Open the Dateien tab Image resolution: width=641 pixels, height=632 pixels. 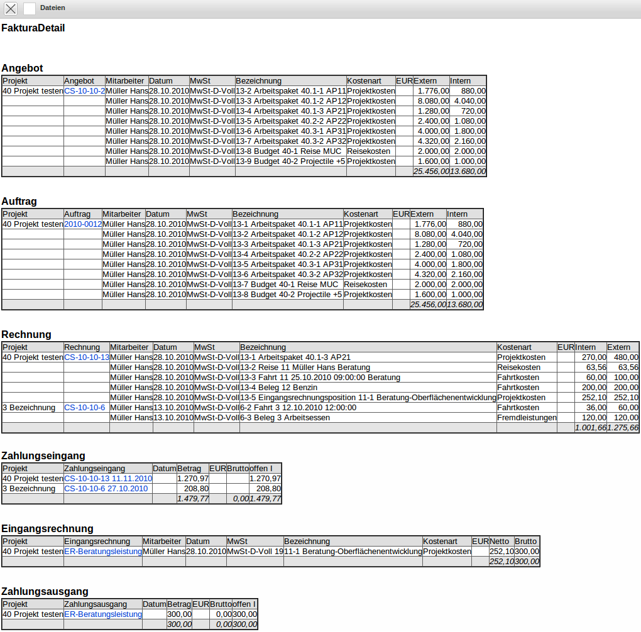coord(52,8)
